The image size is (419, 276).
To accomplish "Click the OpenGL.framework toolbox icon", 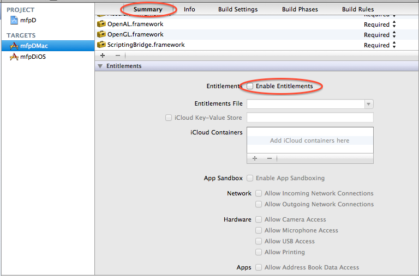I will pos(101,35).
